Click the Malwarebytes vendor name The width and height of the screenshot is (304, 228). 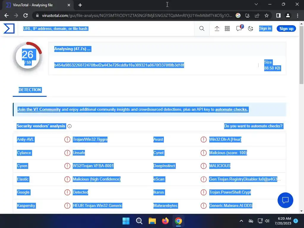pyautogui.click(x=165, y=205)
